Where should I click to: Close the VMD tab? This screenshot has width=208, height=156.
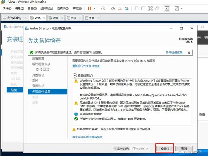[x=98, y=18]
